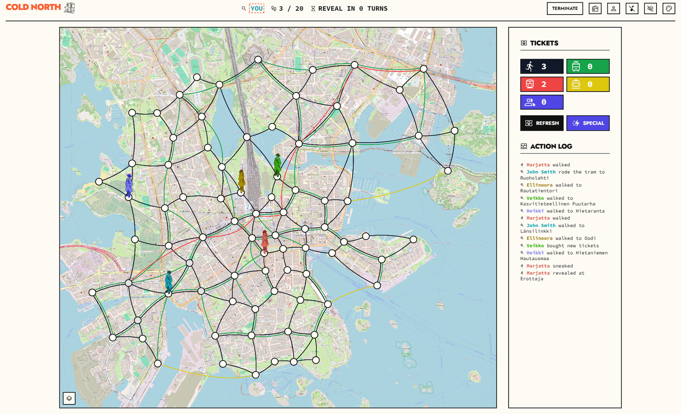Screen dimensions: 681x414
Task: Toggle the sound mute icon
Action: point(650,8)
